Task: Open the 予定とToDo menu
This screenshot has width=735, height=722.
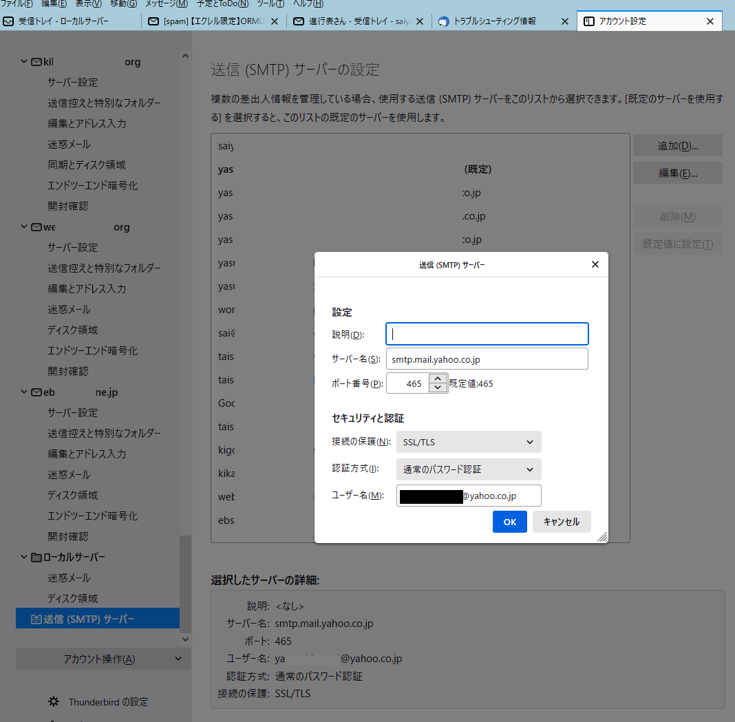Action: point(223,3)
